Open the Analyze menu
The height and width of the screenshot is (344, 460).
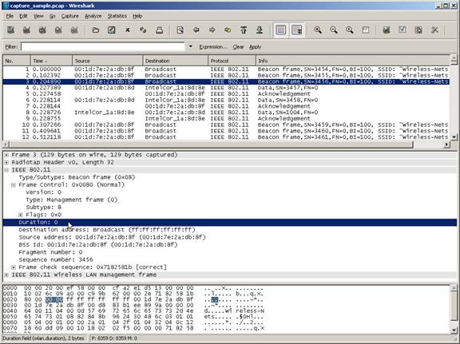tap(93, 16)
